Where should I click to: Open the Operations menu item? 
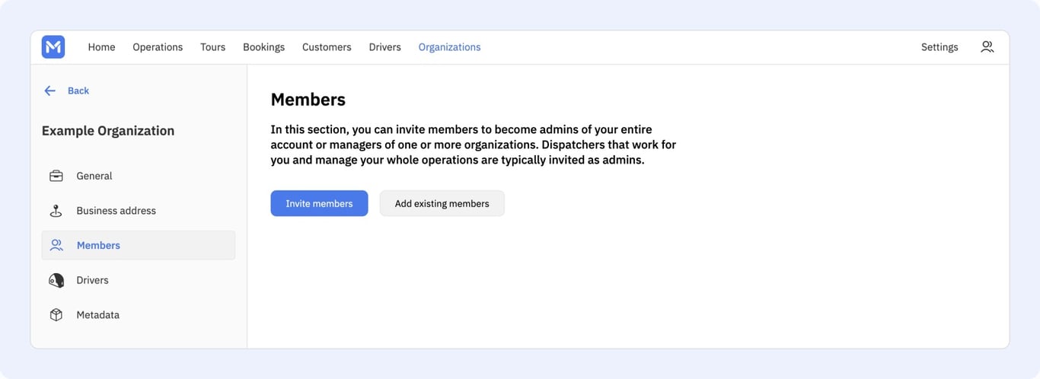point(158,47)
